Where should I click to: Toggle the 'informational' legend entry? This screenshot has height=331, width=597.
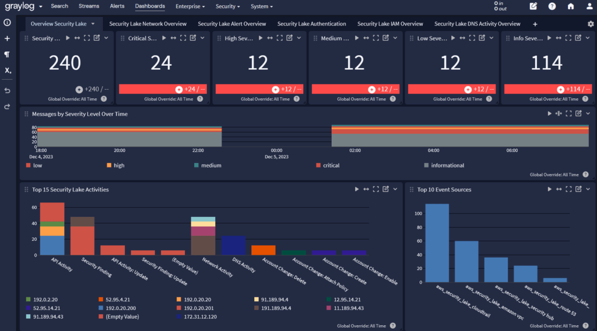447,165
